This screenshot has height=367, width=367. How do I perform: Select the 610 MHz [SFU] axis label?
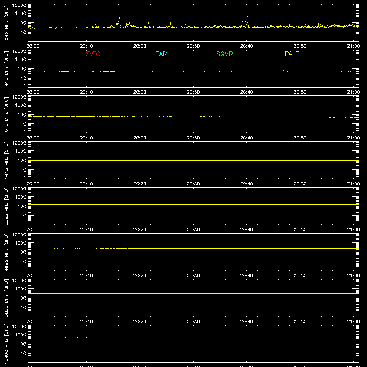[6, 114]
